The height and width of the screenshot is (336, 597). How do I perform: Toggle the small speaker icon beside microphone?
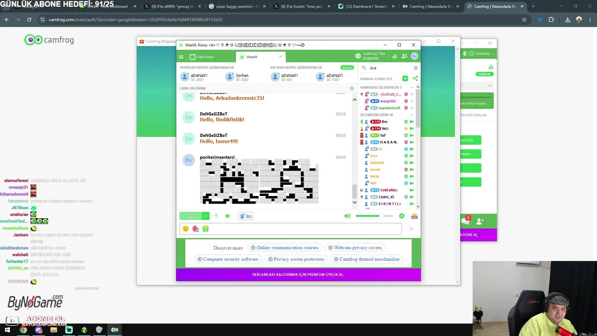228,216
